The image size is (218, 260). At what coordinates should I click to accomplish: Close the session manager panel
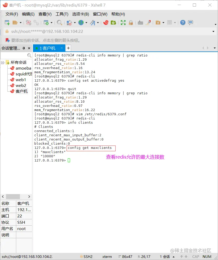[29, 48]
